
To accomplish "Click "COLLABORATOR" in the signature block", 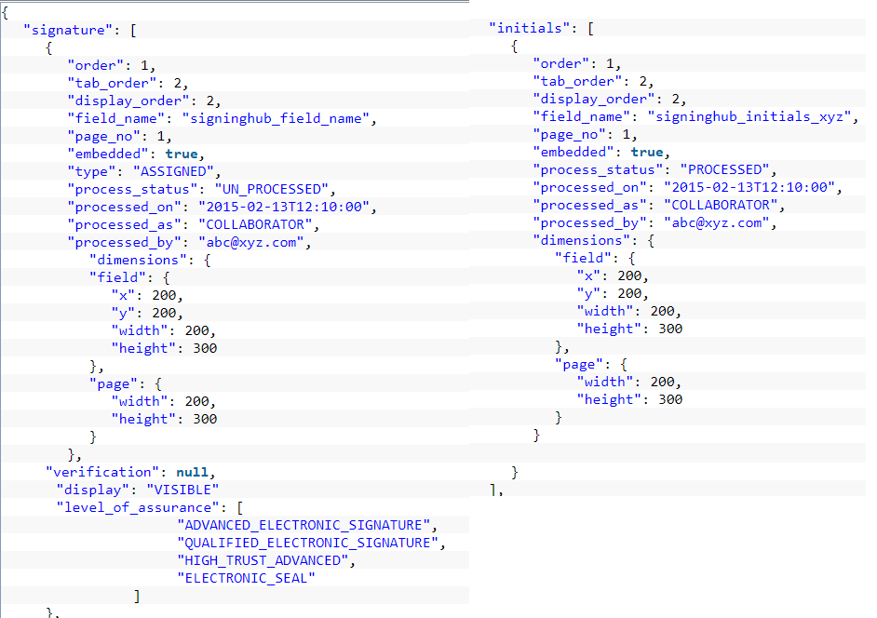I will click(256, 224).
